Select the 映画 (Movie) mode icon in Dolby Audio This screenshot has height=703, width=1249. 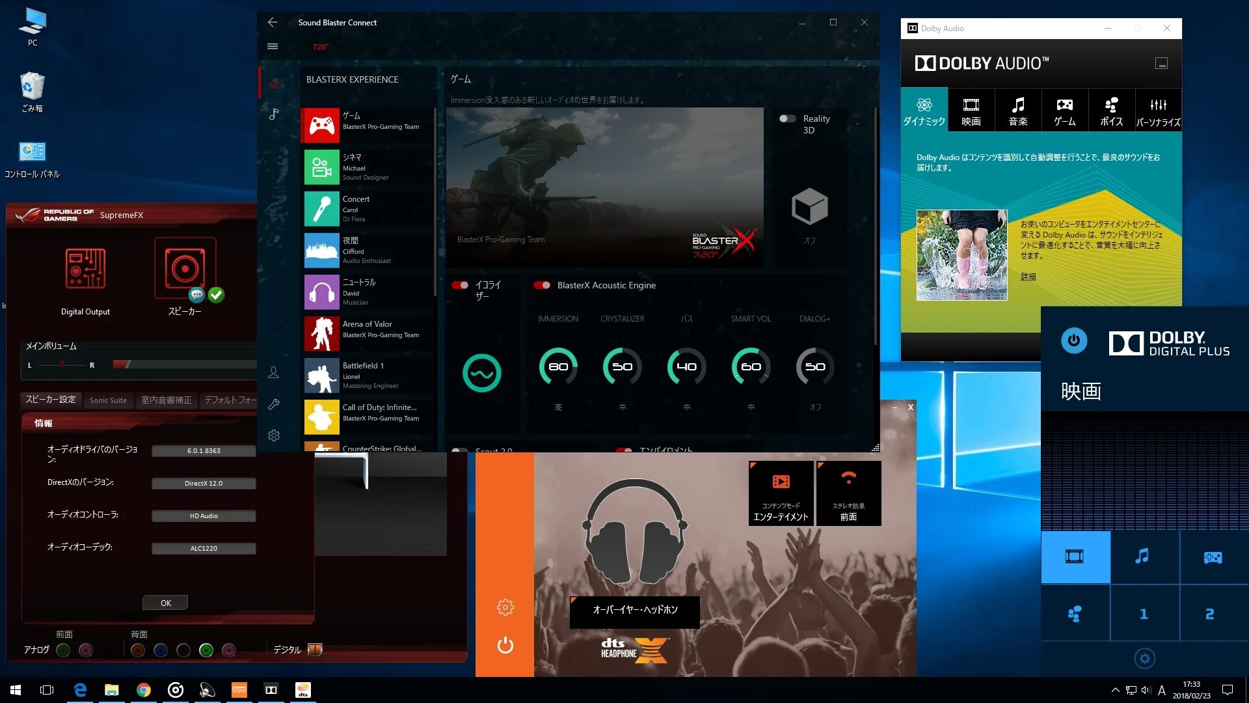click(970, 110)
